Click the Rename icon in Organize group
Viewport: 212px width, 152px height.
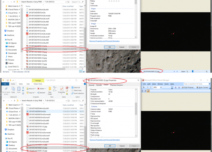(x=38, y=93)
